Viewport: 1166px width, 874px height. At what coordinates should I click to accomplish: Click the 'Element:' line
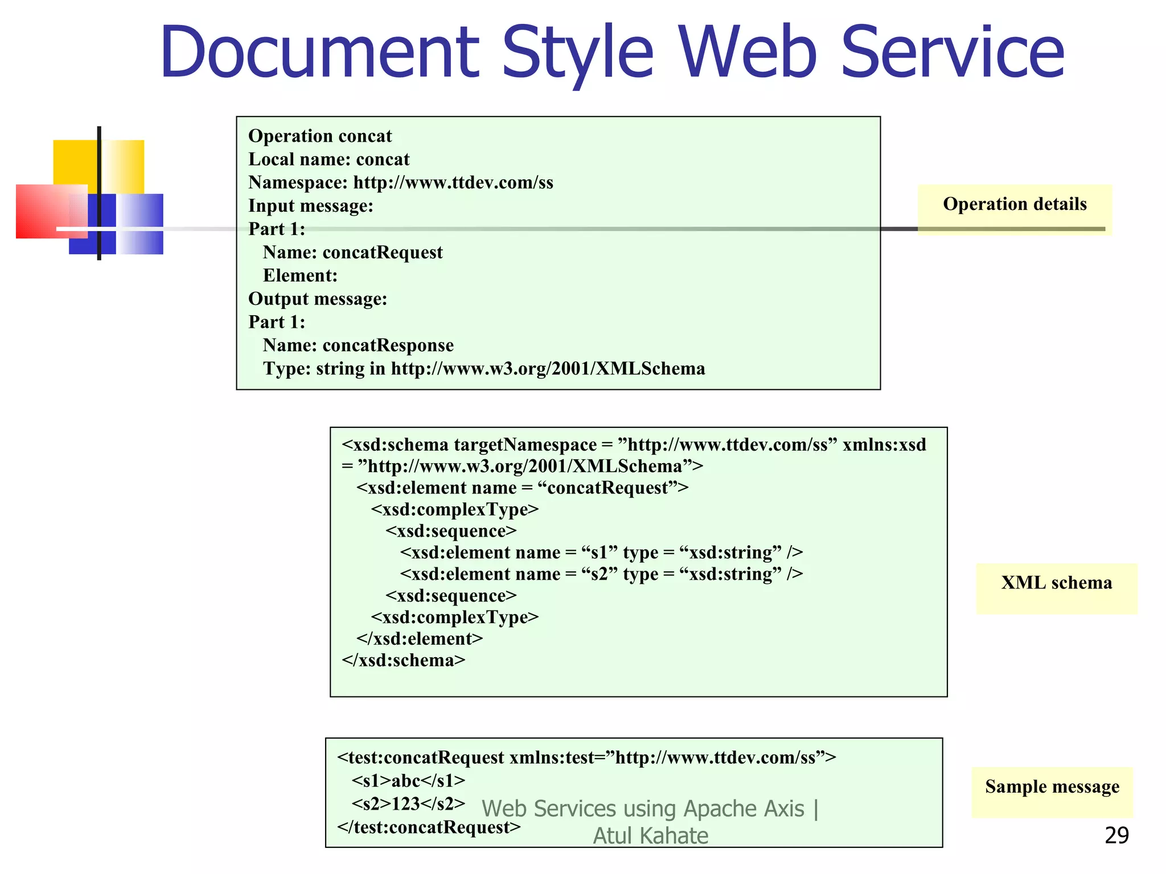coord(300,275)
